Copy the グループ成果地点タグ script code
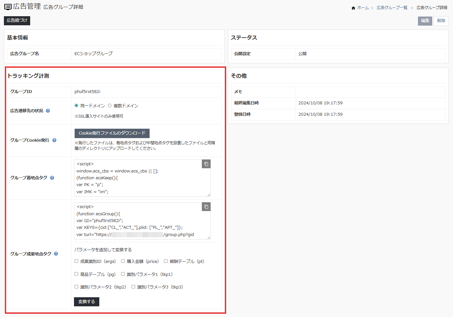The image size is (453, 317). tap(206, 207)
